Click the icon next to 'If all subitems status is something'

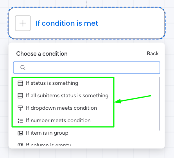(20, 96)
